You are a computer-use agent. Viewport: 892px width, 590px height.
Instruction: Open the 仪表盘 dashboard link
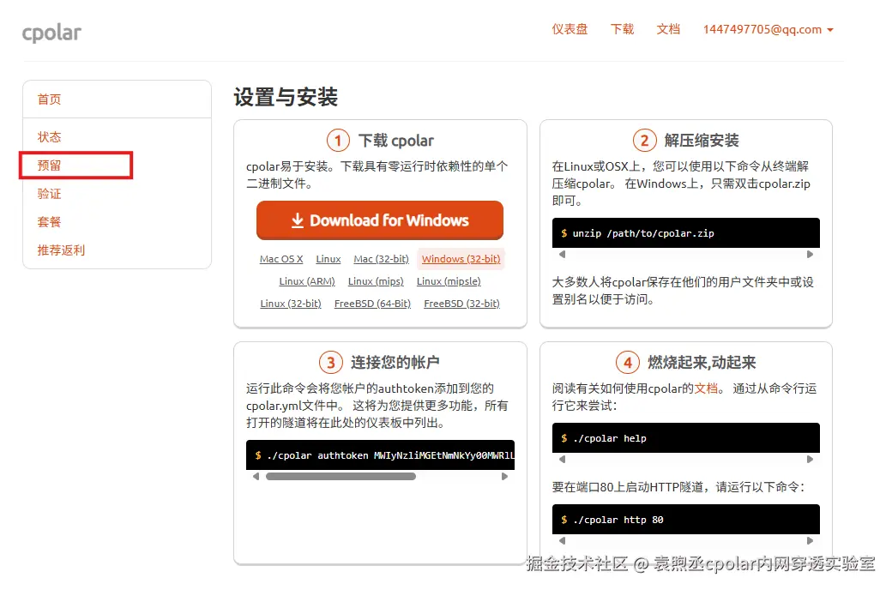pos(570,29)
